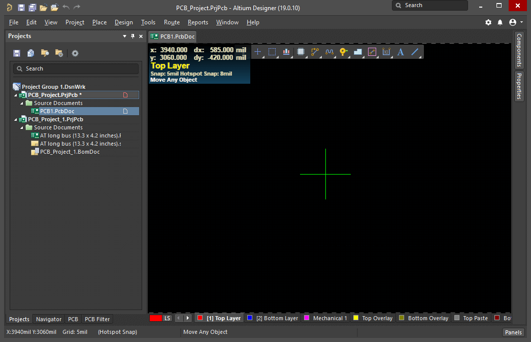Screen dimensions: 531x342
Task: Select the rectangular selection tool
Action: 272,52
